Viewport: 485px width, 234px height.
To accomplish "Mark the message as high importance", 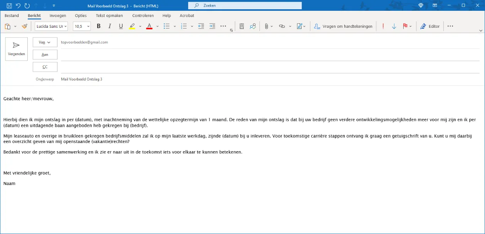I will click(383, 26).
